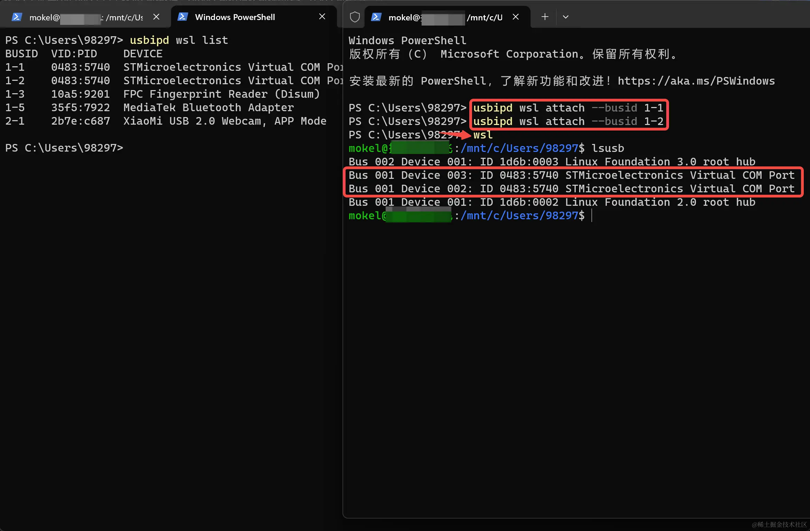This screenshot has height=531, width=810.
Task: Click PowerShell icon on left mokel@ tab
Action: pos(17,17)
